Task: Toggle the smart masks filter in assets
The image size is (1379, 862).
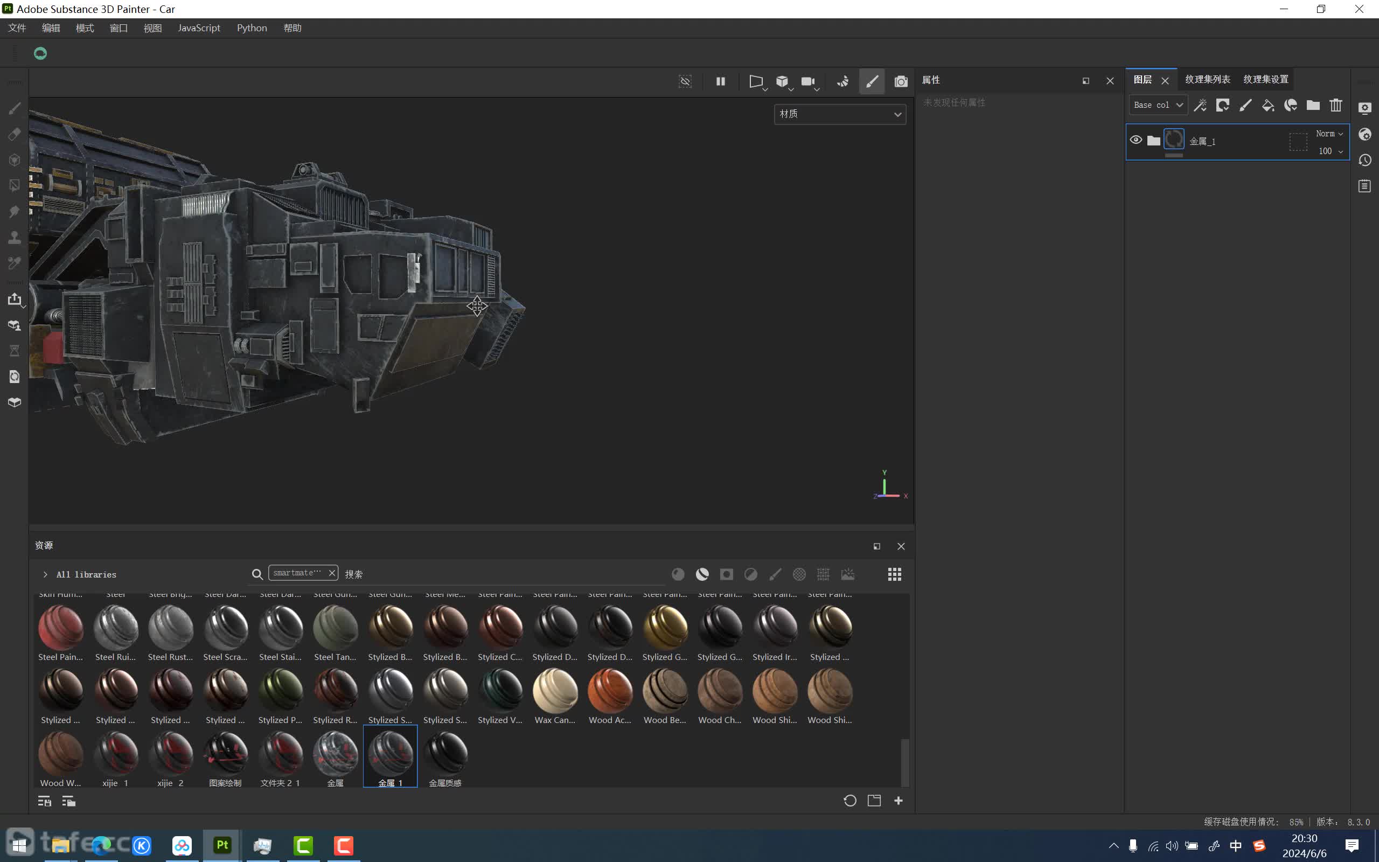Action: pos(726,575)
